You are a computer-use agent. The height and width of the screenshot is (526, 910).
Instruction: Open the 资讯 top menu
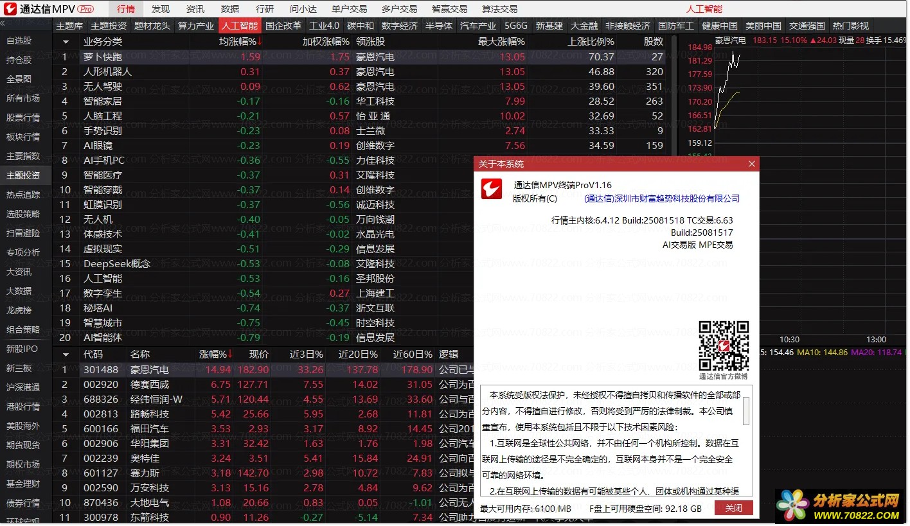point(195,9)
